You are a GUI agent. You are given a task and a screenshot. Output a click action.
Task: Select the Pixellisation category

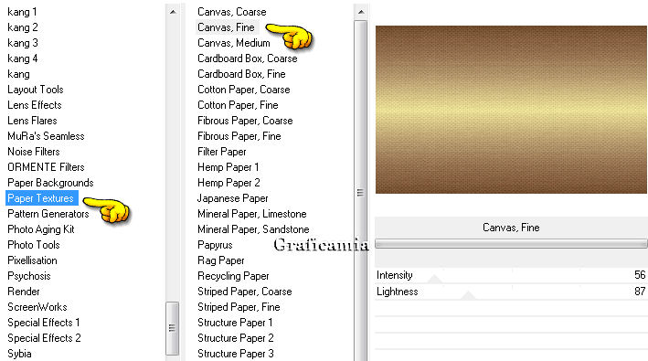(x=32, y=260)
